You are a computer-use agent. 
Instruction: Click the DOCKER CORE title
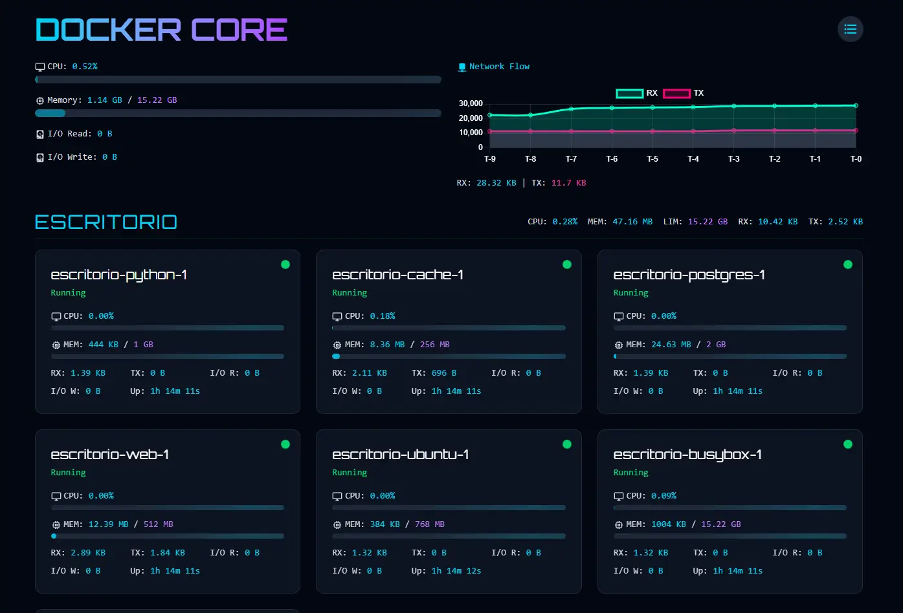pos(161,29)
